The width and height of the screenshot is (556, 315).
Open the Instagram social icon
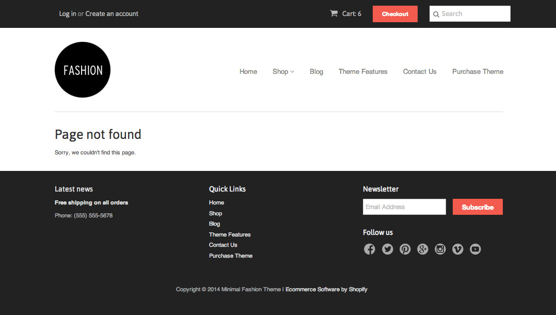click(x=440, y=249)
